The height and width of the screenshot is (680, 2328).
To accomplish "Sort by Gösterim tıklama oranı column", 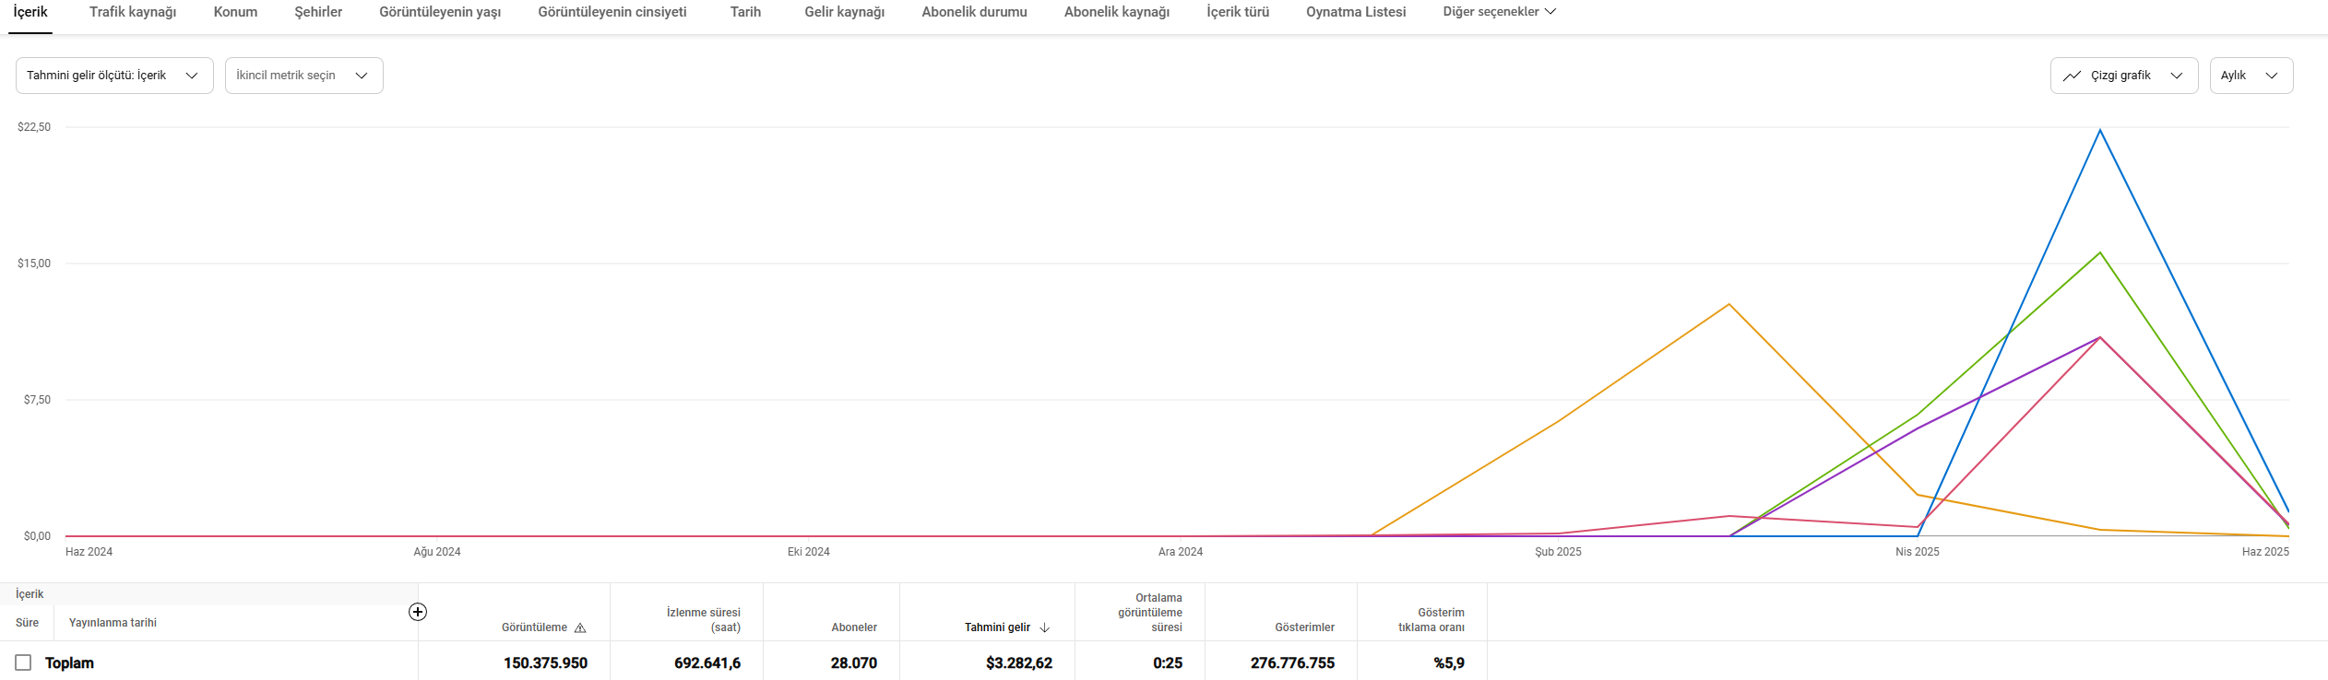I will click(x=1431, y=620).
